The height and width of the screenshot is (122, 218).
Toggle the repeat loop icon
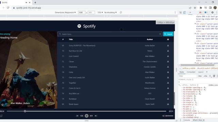1,116
